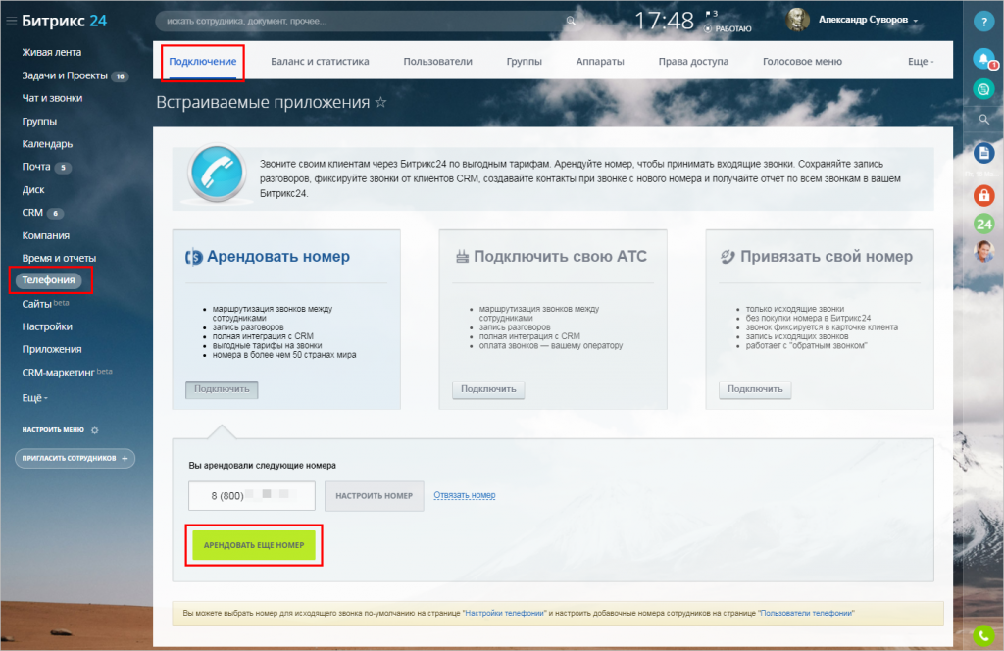Click the clock showing 17:48

(x=664, y=22)
